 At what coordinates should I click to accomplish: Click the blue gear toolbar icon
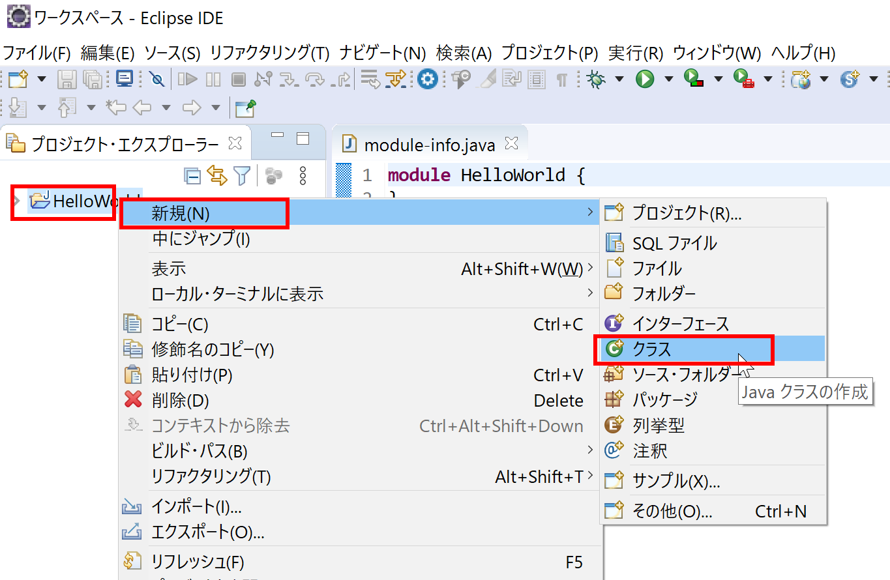click(428, 80)
